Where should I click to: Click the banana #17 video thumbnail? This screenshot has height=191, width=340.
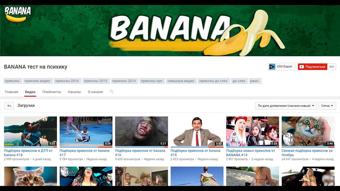tap(86, 132)
